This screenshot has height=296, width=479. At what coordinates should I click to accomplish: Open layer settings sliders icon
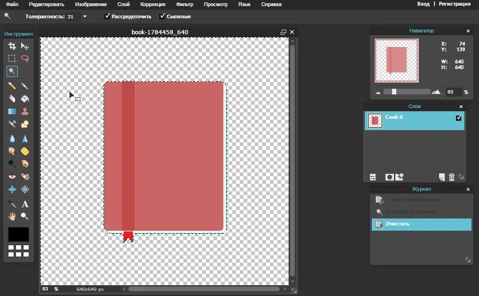(x=373, y=177)
